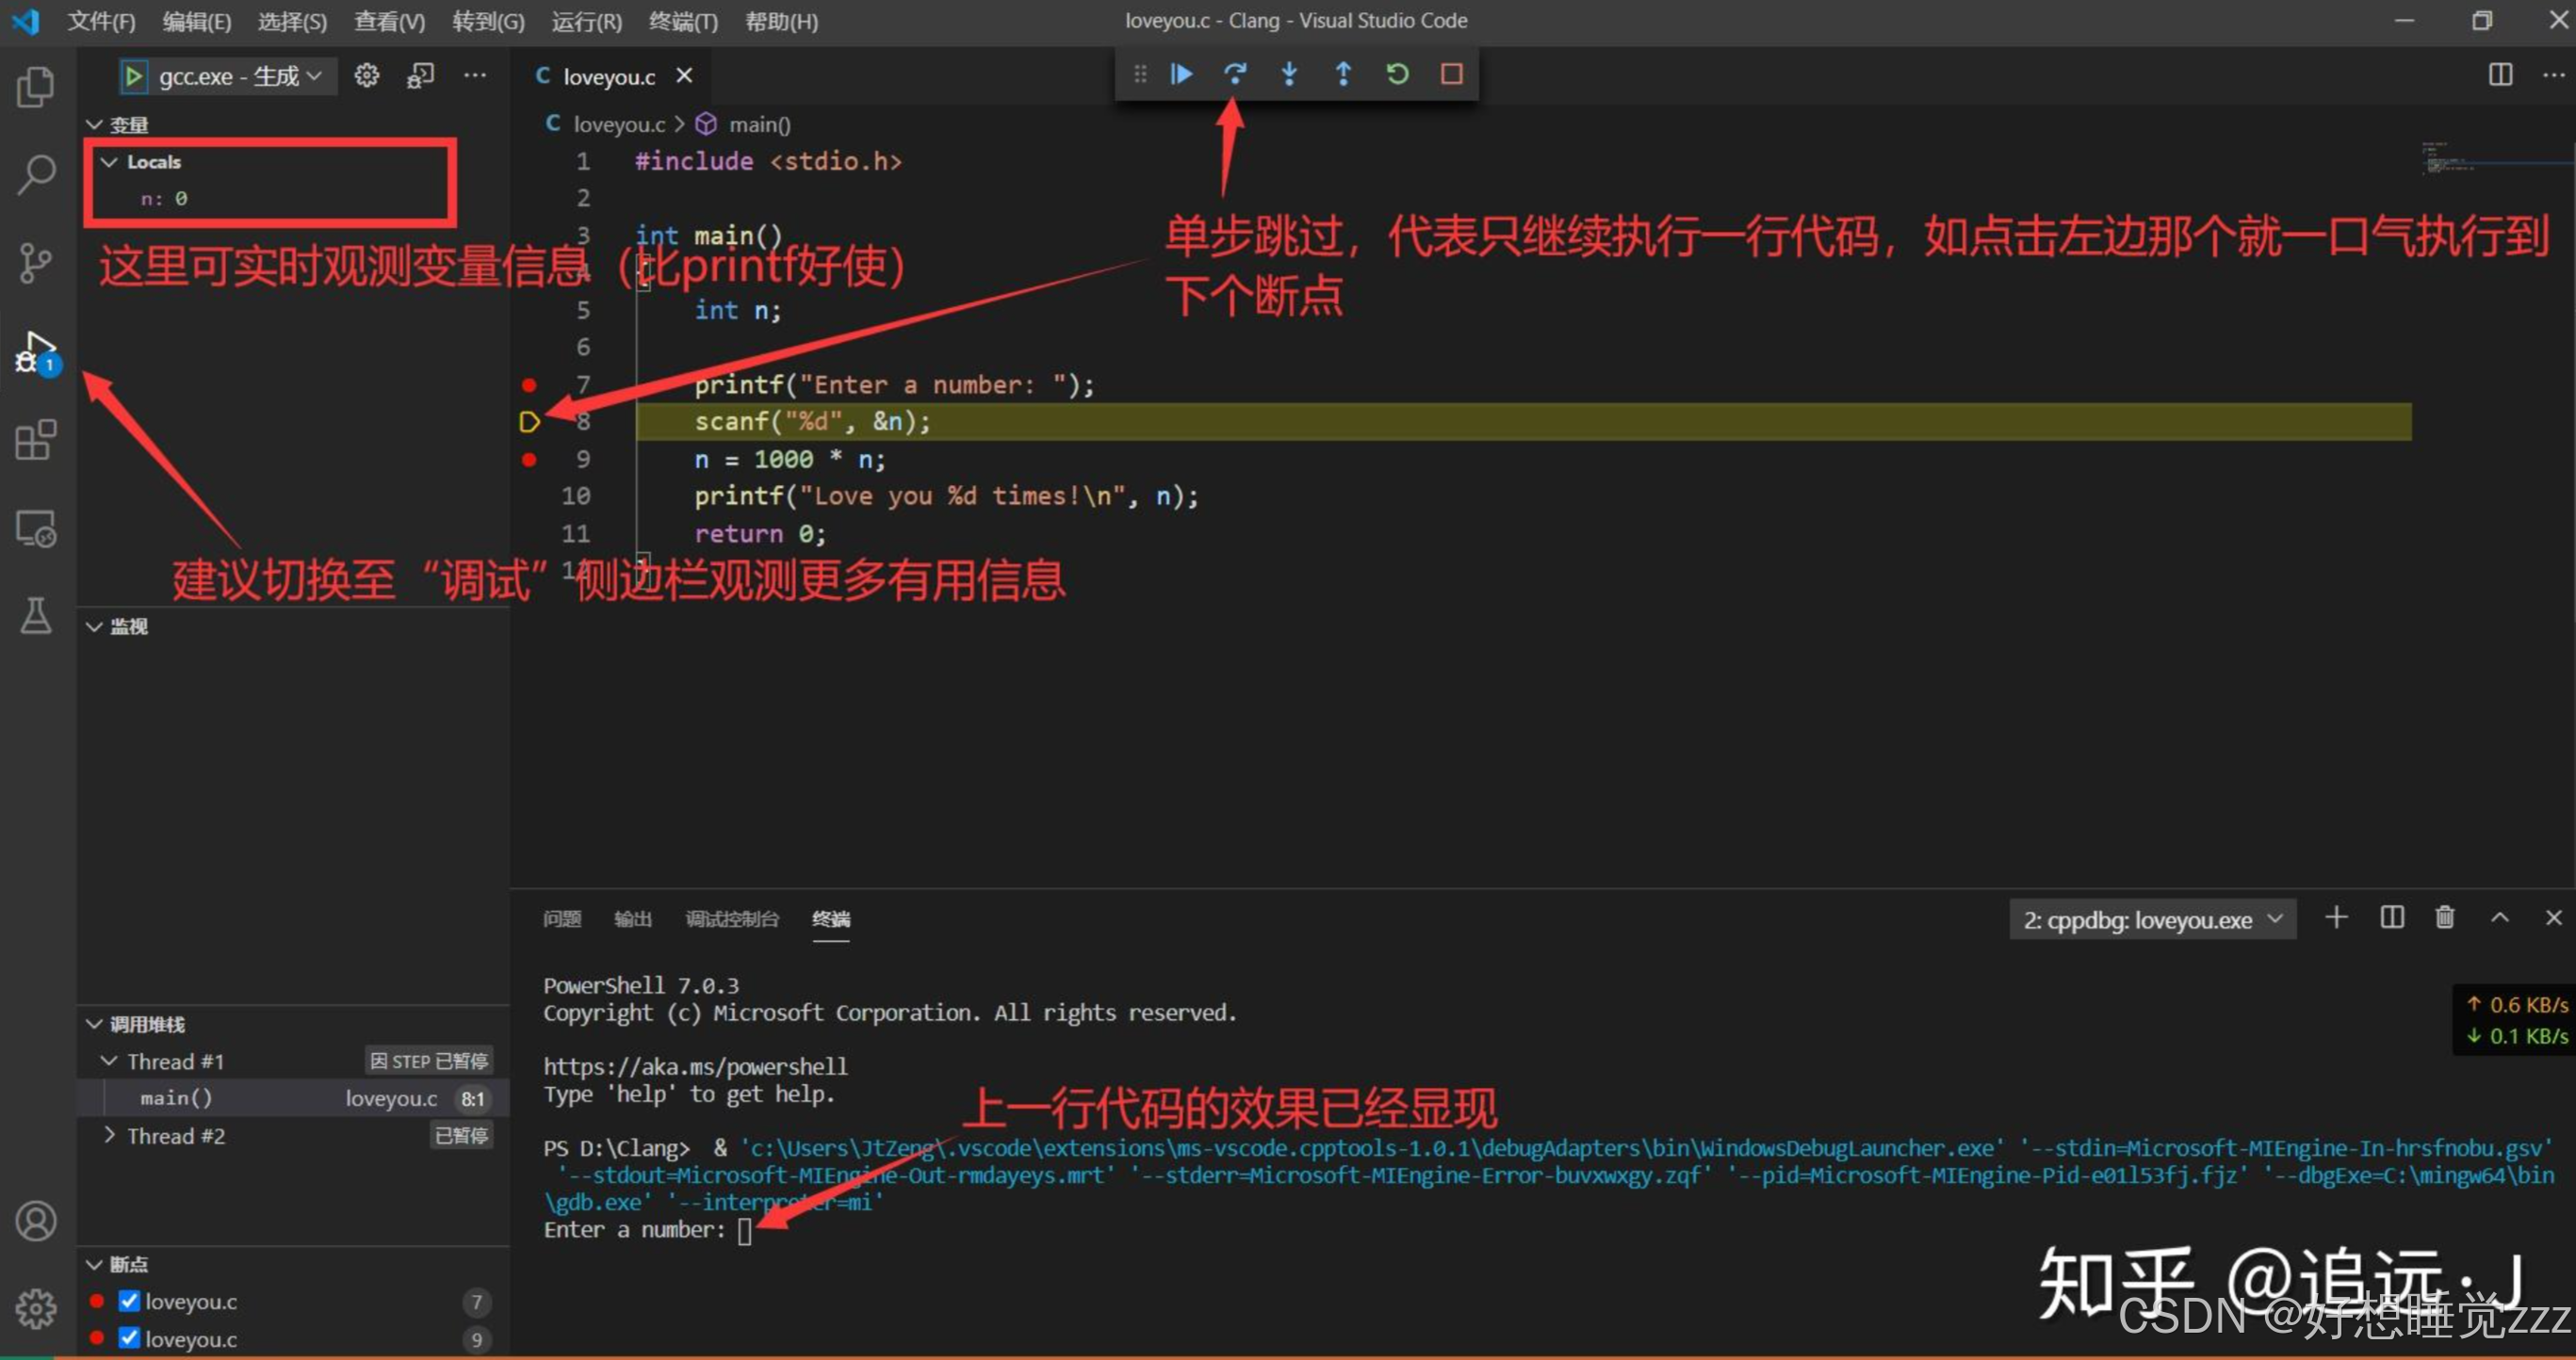Remove the breakpoint dot on line 9

529,460
